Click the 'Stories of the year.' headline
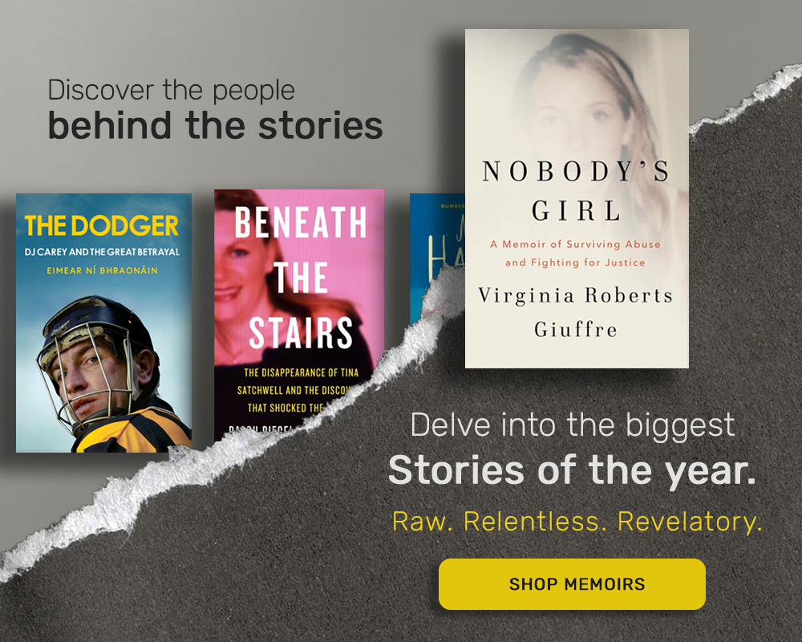The height and width of the screenshot is (642, 802). coord(572,470)
